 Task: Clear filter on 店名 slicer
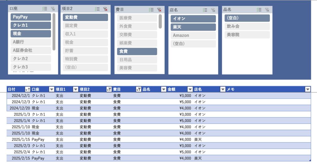click(x=213, y=10)
